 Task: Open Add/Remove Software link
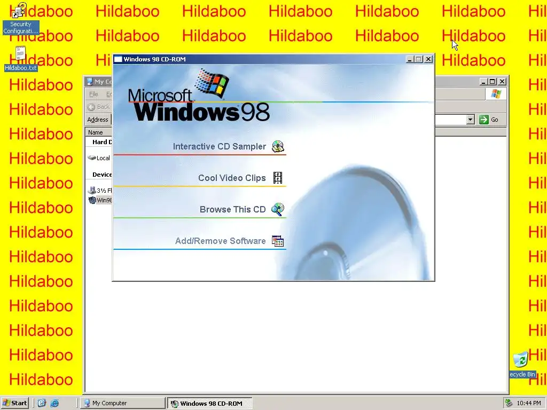click(221, 241)
